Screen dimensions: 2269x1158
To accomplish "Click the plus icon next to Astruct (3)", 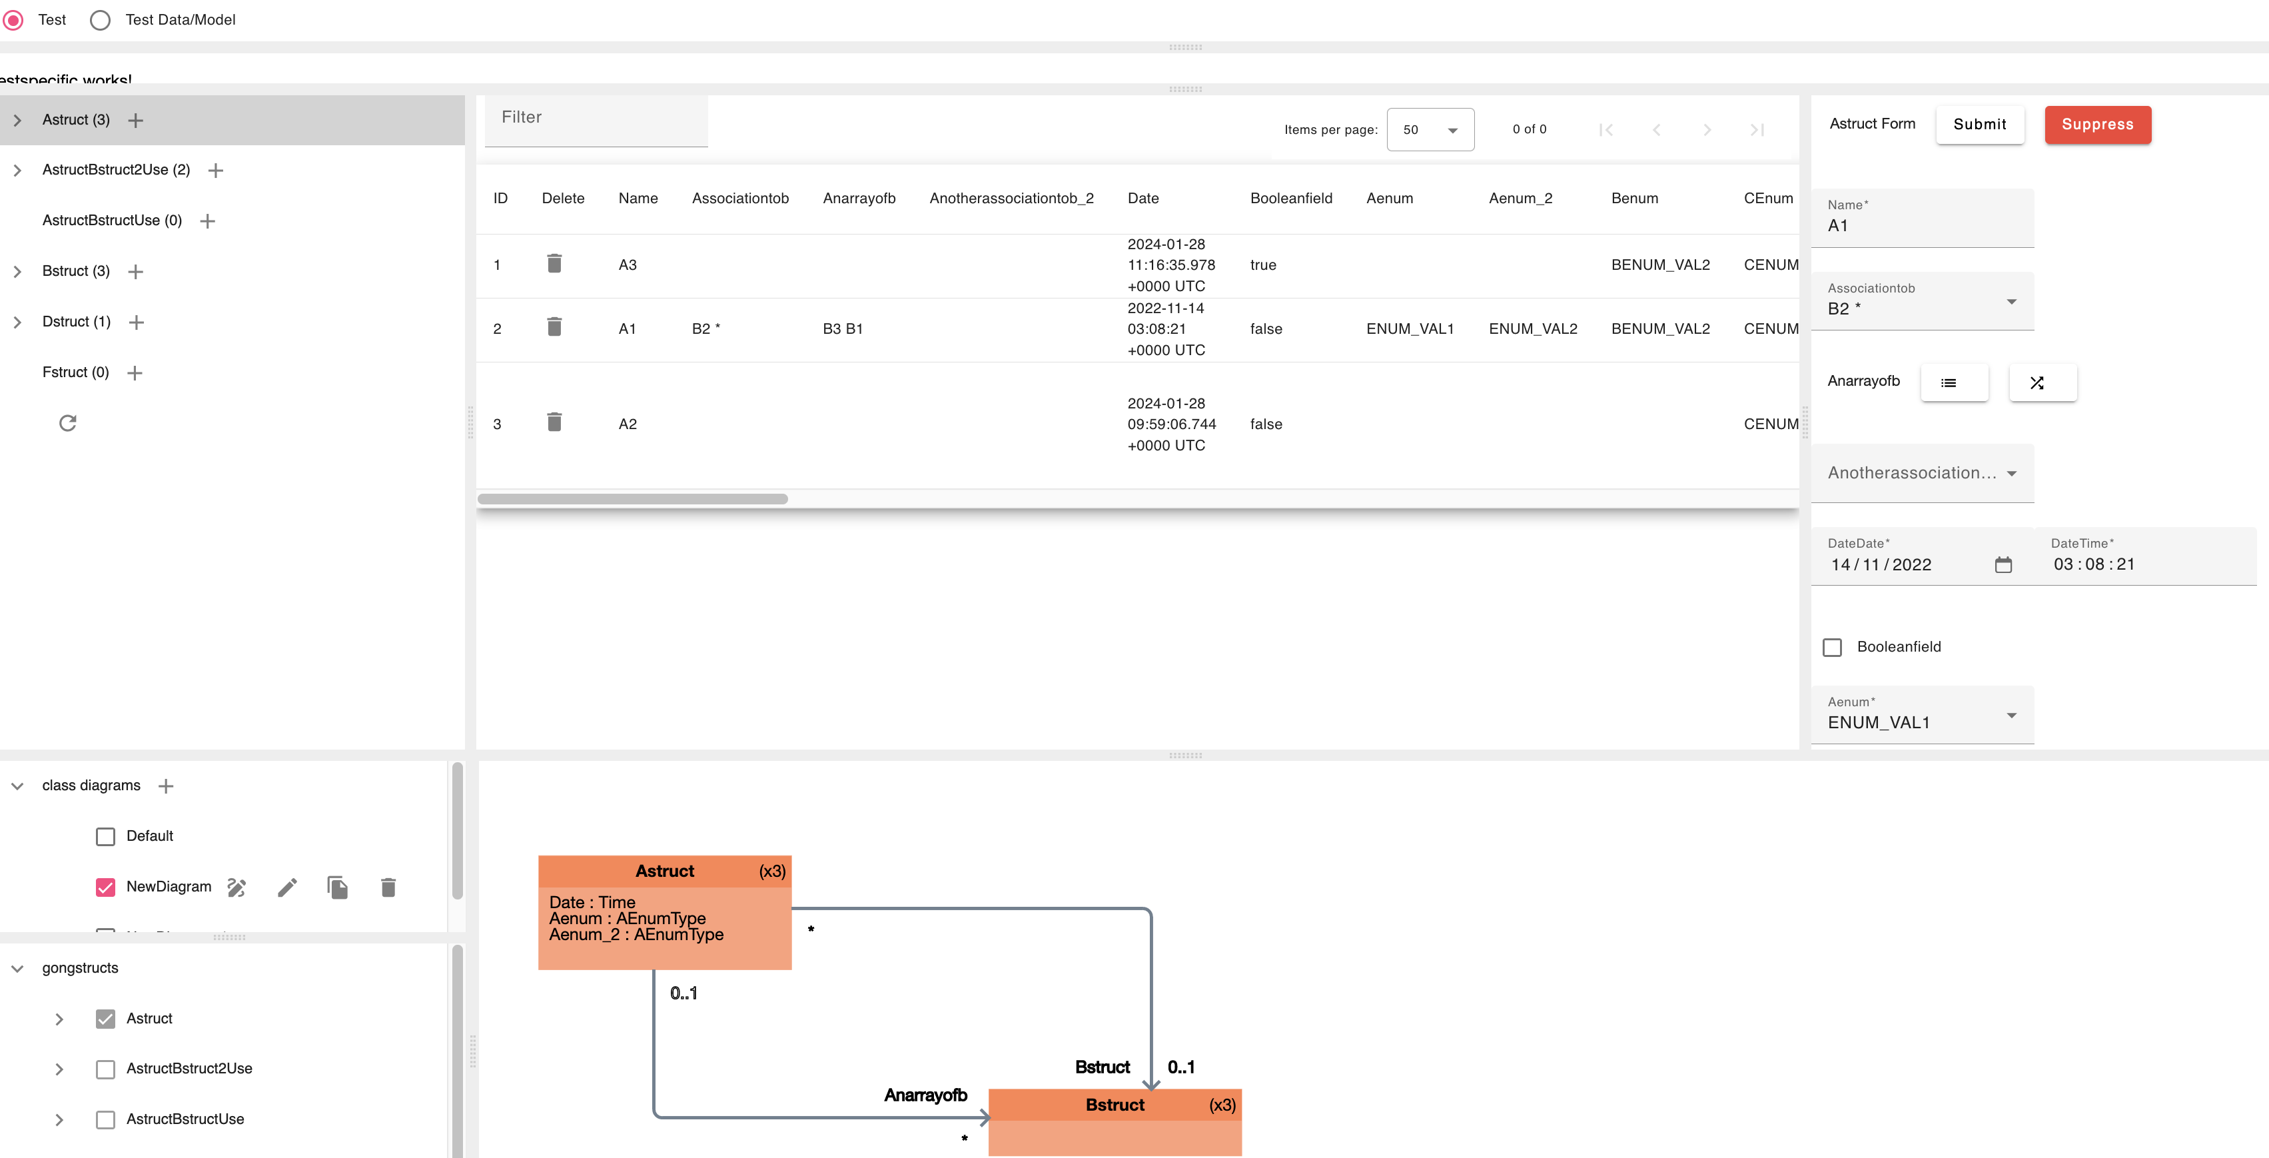I will pos(136,121).
